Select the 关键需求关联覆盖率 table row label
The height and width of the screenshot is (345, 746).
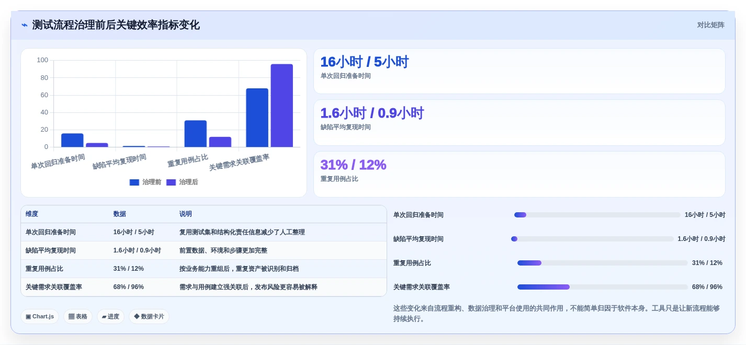tap(54, 287)
